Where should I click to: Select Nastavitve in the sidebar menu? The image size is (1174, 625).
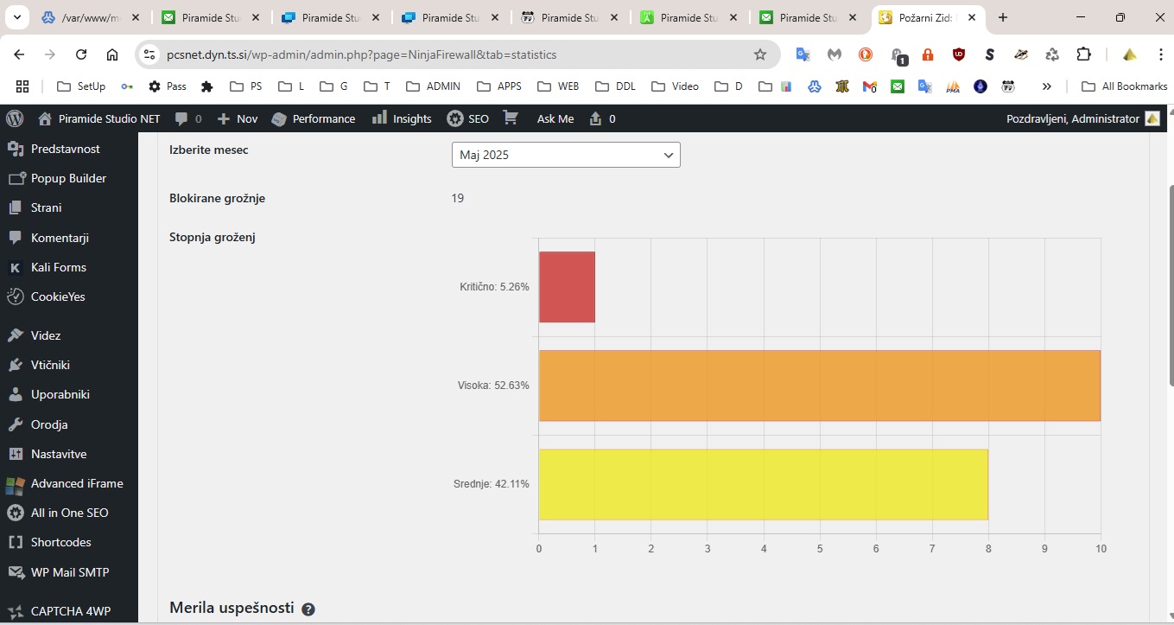tap(59, 454)
